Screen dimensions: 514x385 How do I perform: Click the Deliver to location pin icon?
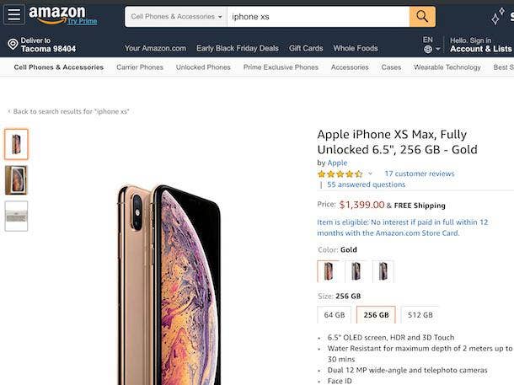(13, 45)
